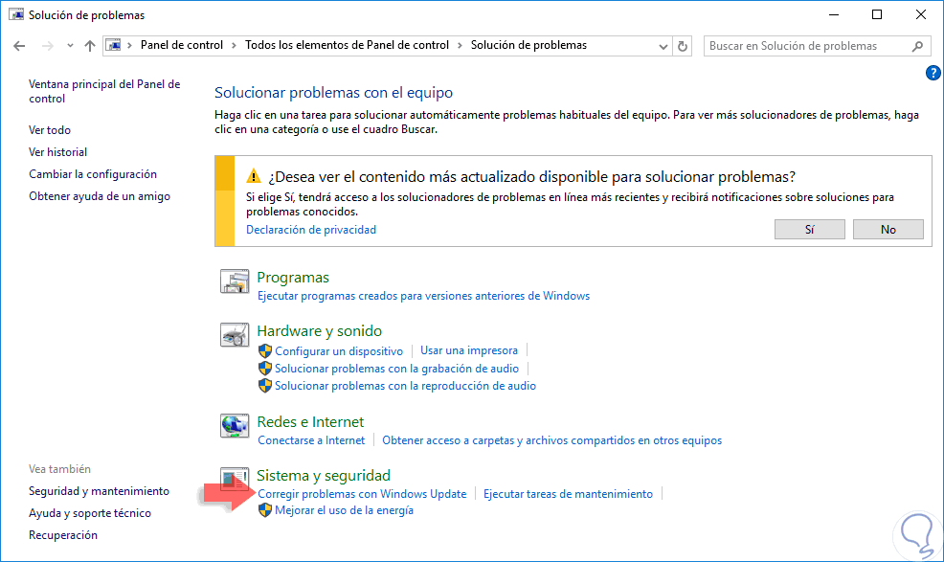Open Obtener ayuda de un amigo
The width and height of the screenshot is (944, 562).
click(100, 196)
